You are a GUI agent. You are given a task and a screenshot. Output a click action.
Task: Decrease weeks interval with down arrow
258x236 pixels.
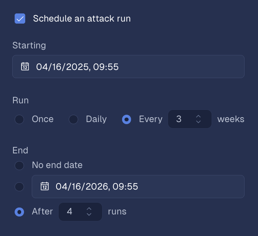point(199,122)
